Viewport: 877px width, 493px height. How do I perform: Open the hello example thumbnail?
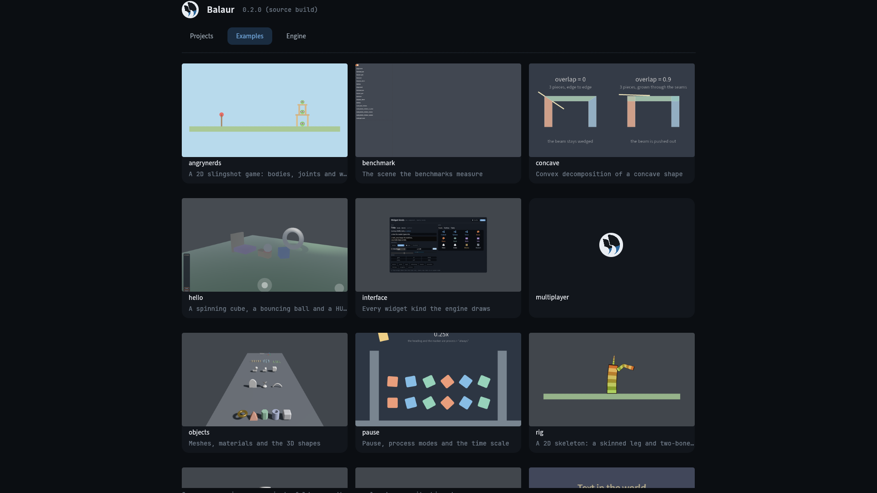pyautogui.click(x=264, y=245)
